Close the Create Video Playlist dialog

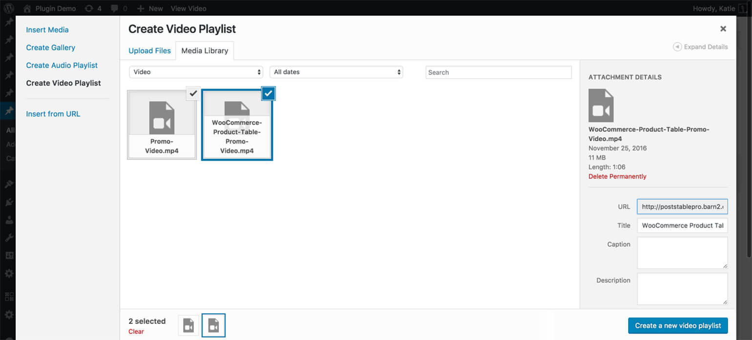click(x=723, y=29)
